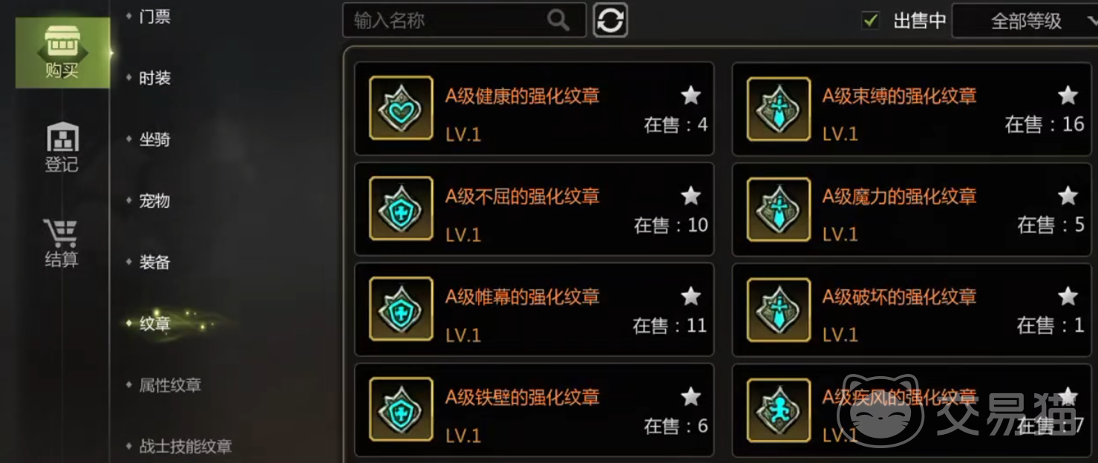Image resolution: width=1098 pixels, height=463 pixels.
Task: Select the A级不屈的强化纹章 shield emblem icon
Action: 401,208
